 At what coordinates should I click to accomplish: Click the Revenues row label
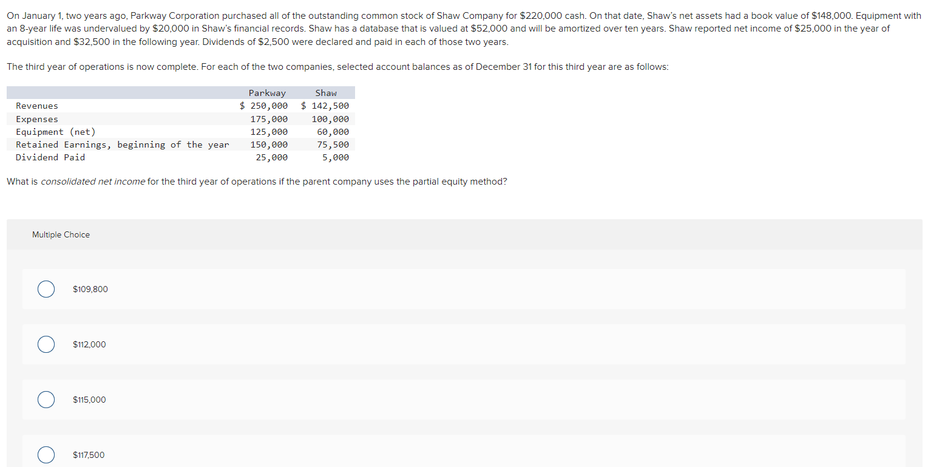[x=37, y=106]
